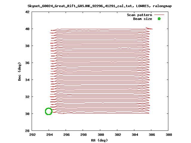Select the 'RA (deg)' axis label
The width and height of the screenshot is (191, 143).
[99, 140]
